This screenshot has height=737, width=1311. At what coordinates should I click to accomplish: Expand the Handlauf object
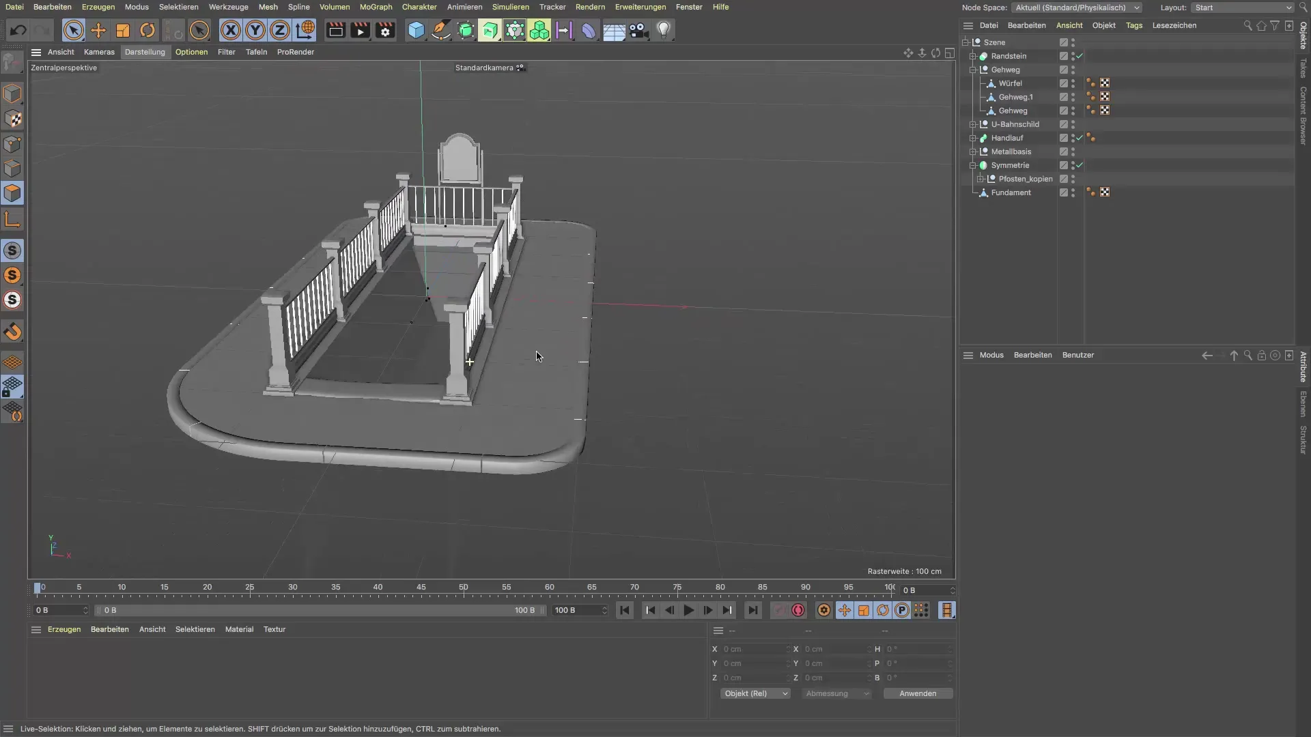tap(973, 138)
